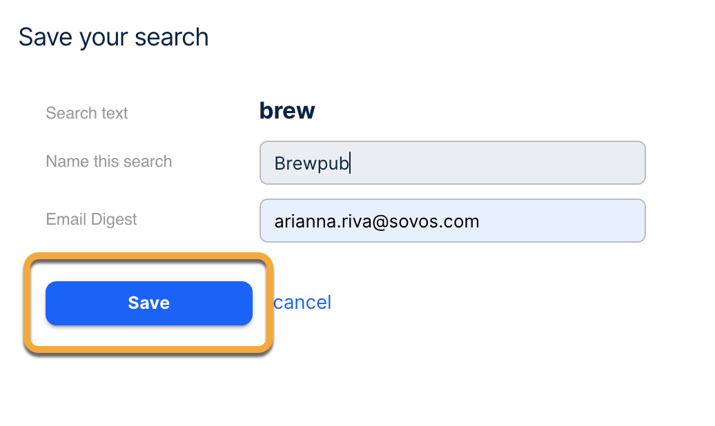
Task: Click the 'Save your search' heading
Action: (x=114, y=37)
